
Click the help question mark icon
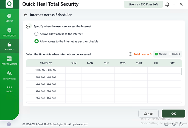pos(9,124)
